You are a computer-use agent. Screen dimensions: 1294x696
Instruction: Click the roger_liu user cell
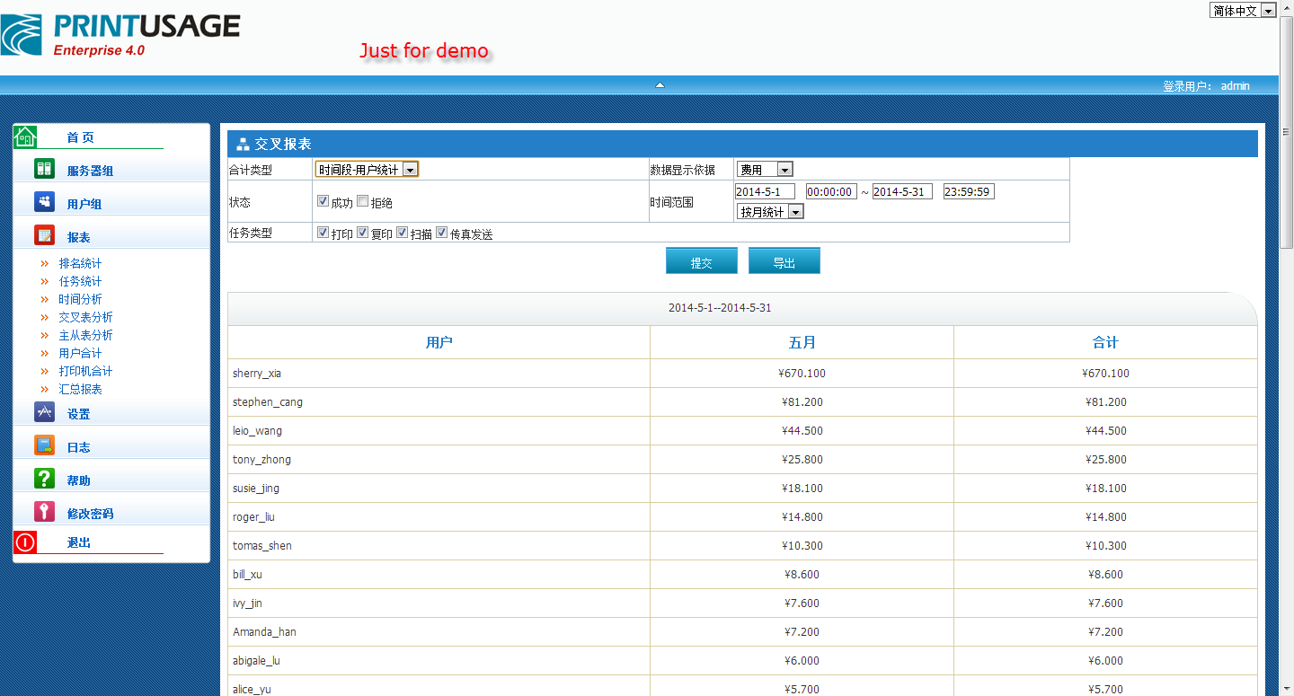coord(439,517)
